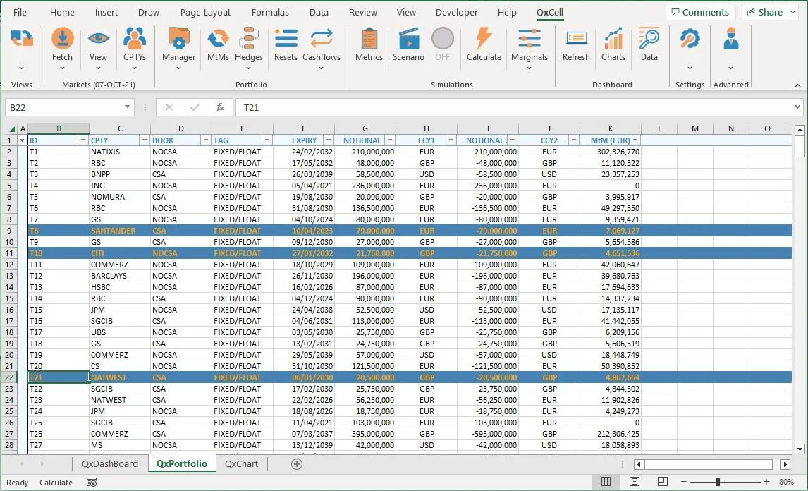Open the Comments button
The height and width of the screenshot is (491, 808).
pyautogui.click(x=700, y=13)
